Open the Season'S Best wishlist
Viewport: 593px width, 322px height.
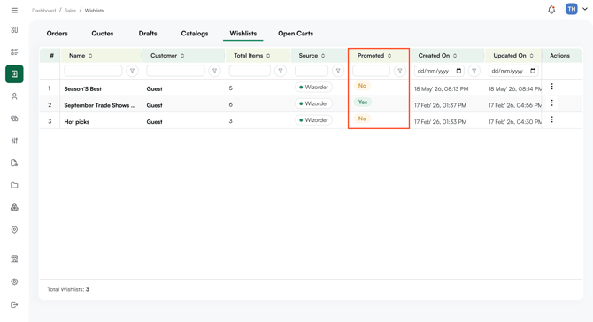point(83,88)
